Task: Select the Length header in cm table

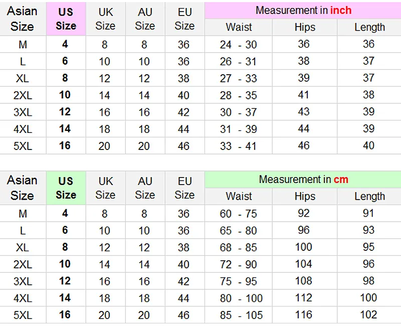Action: click(369, 197)
